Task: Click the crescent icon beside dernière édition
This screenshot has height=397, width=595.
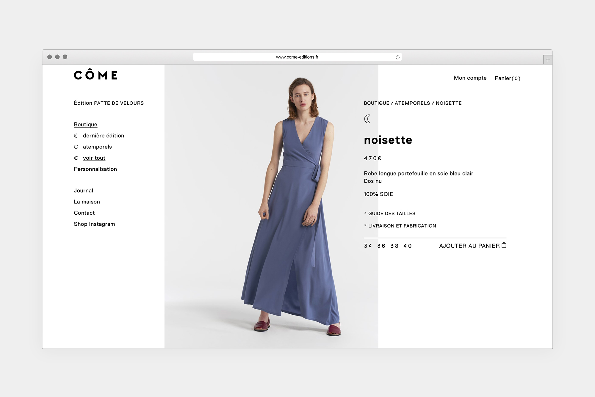Action: (76, 136)
